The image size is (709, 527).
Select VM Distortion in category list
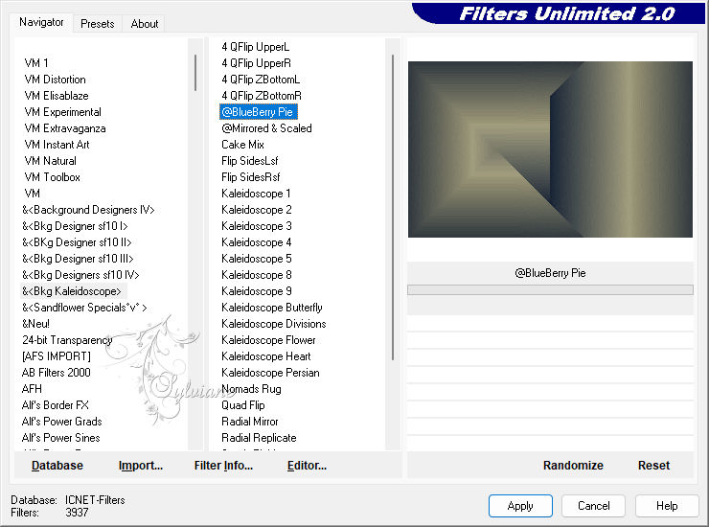click(55, 80)
